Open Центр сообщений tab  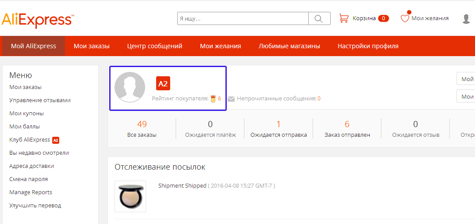tap(155, 46)
